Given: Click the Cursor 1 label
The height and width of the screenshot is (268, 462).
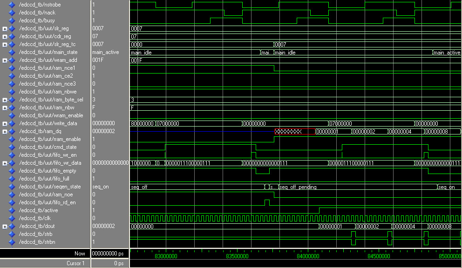Looking at the screenshot, I should point(75,264).
